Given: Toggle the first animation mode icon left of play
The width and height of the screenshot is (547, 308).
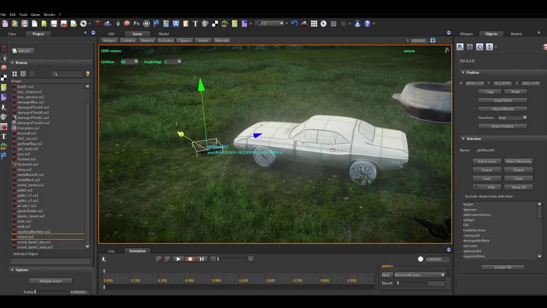Looking at the screenshot, I should pos(159,259).
